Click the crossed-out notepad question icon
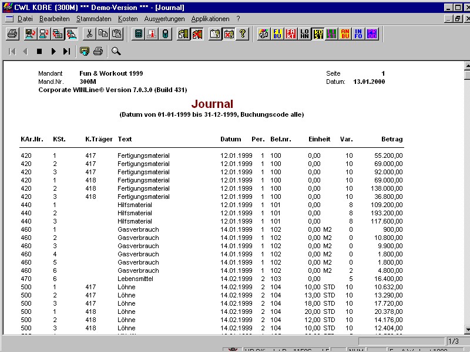The width and height of the screenshot is (470, 352). pyautogui.click(x=229, y=34)
